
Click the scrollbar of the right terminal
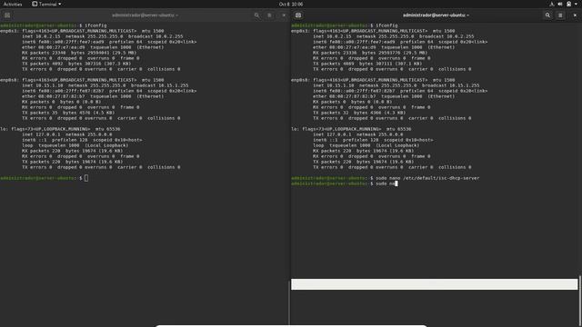[x=580, y=301]
